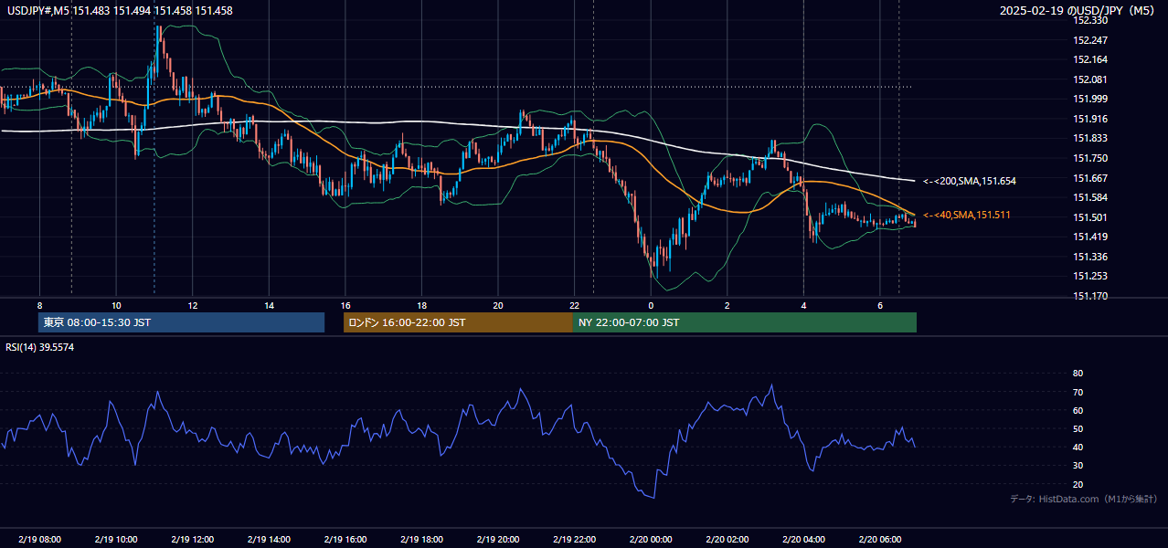Image resolution: width=1168 pixels, height=548 pixels.
Task: Click the price axis value 151.667
Action: (1090, 178)
